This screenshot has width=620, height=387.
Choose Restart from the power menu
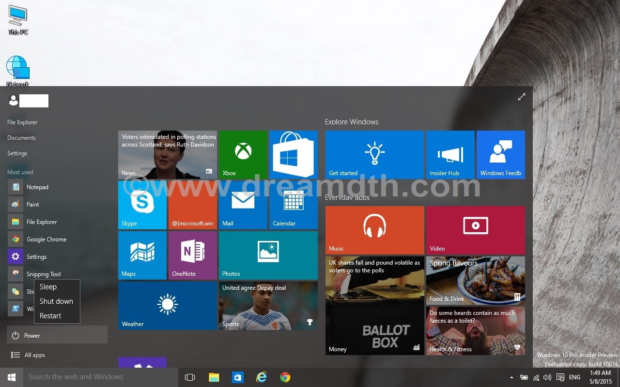(x=57, y=316)
